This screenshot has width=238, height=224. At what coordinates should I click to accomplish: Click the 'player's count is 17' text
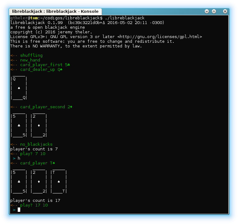click(x=35, y=201)
